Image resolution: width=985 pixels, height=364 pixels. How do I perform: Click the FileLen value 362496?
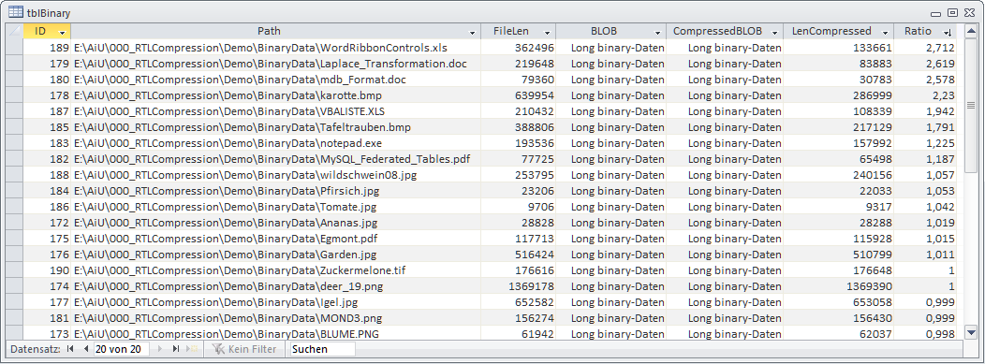pos(534,48)
